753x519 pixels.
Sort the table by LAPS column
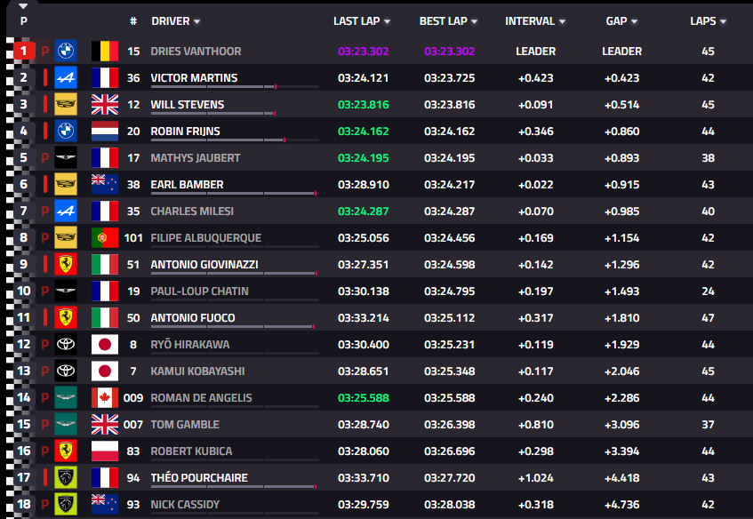point(708,21)
